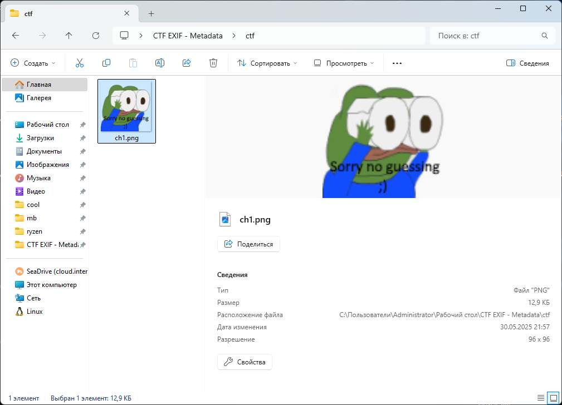562x405 pixels.
Task: Unpin Видео from quick access
Action: tap(83, 191)
